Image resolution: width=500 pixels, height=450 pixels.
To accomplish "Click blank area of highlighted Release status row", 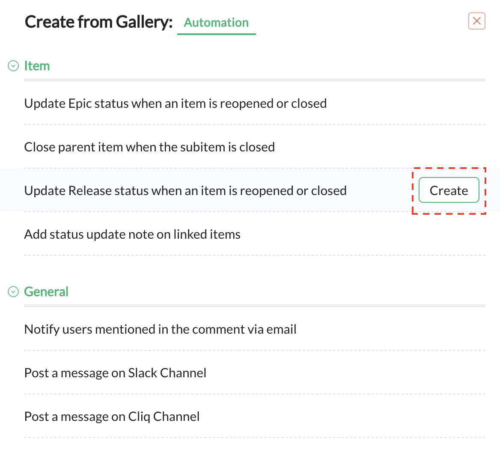I will [381, 191].
